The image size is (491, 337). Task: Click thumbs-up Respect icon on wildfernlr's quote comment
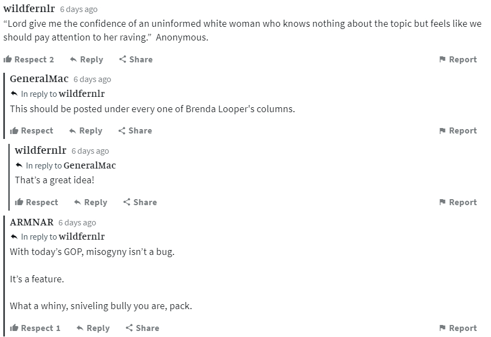(x=8, y=59)
